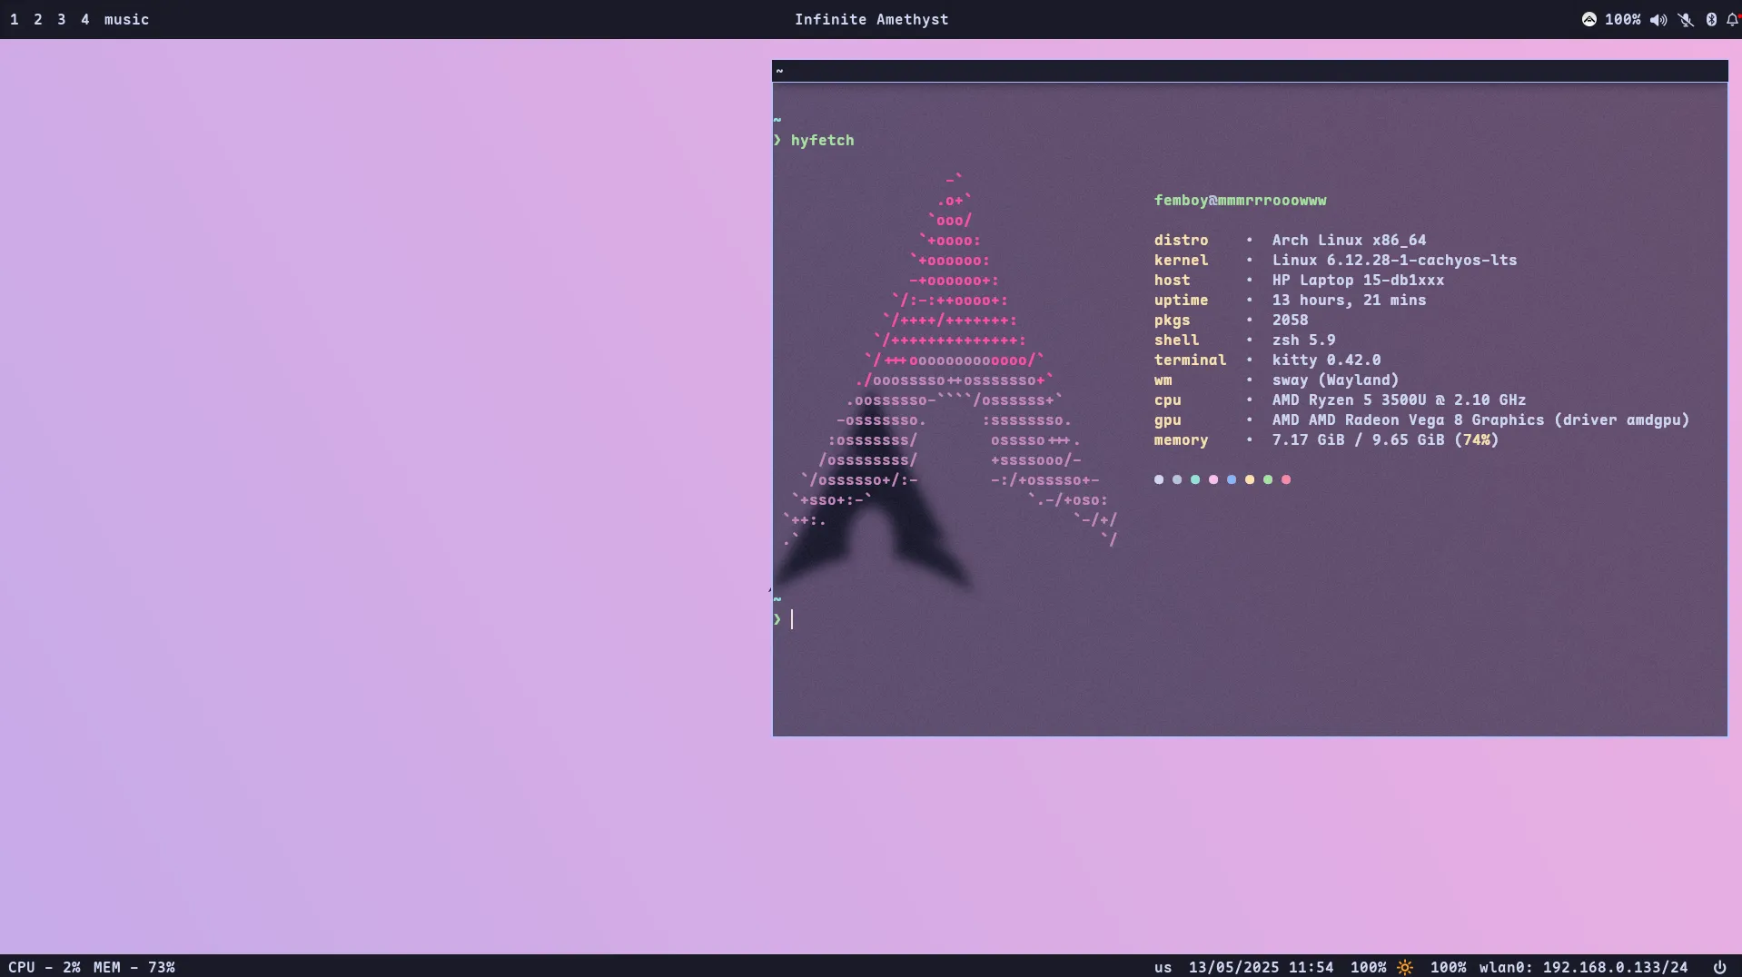Switch to workspace 4
1742x977 pixels.
pyautogui.click(x=85, y=19)
